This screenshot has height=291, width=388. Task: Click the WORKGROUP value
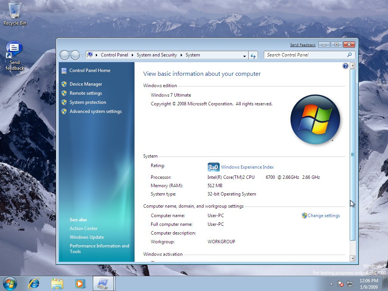(x=221, y=241)
